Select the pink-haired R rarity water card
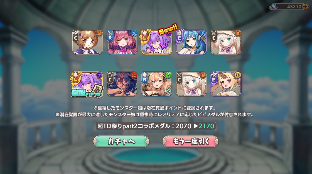The height and width of the screenshot is (174, 312). pos(122,42)
